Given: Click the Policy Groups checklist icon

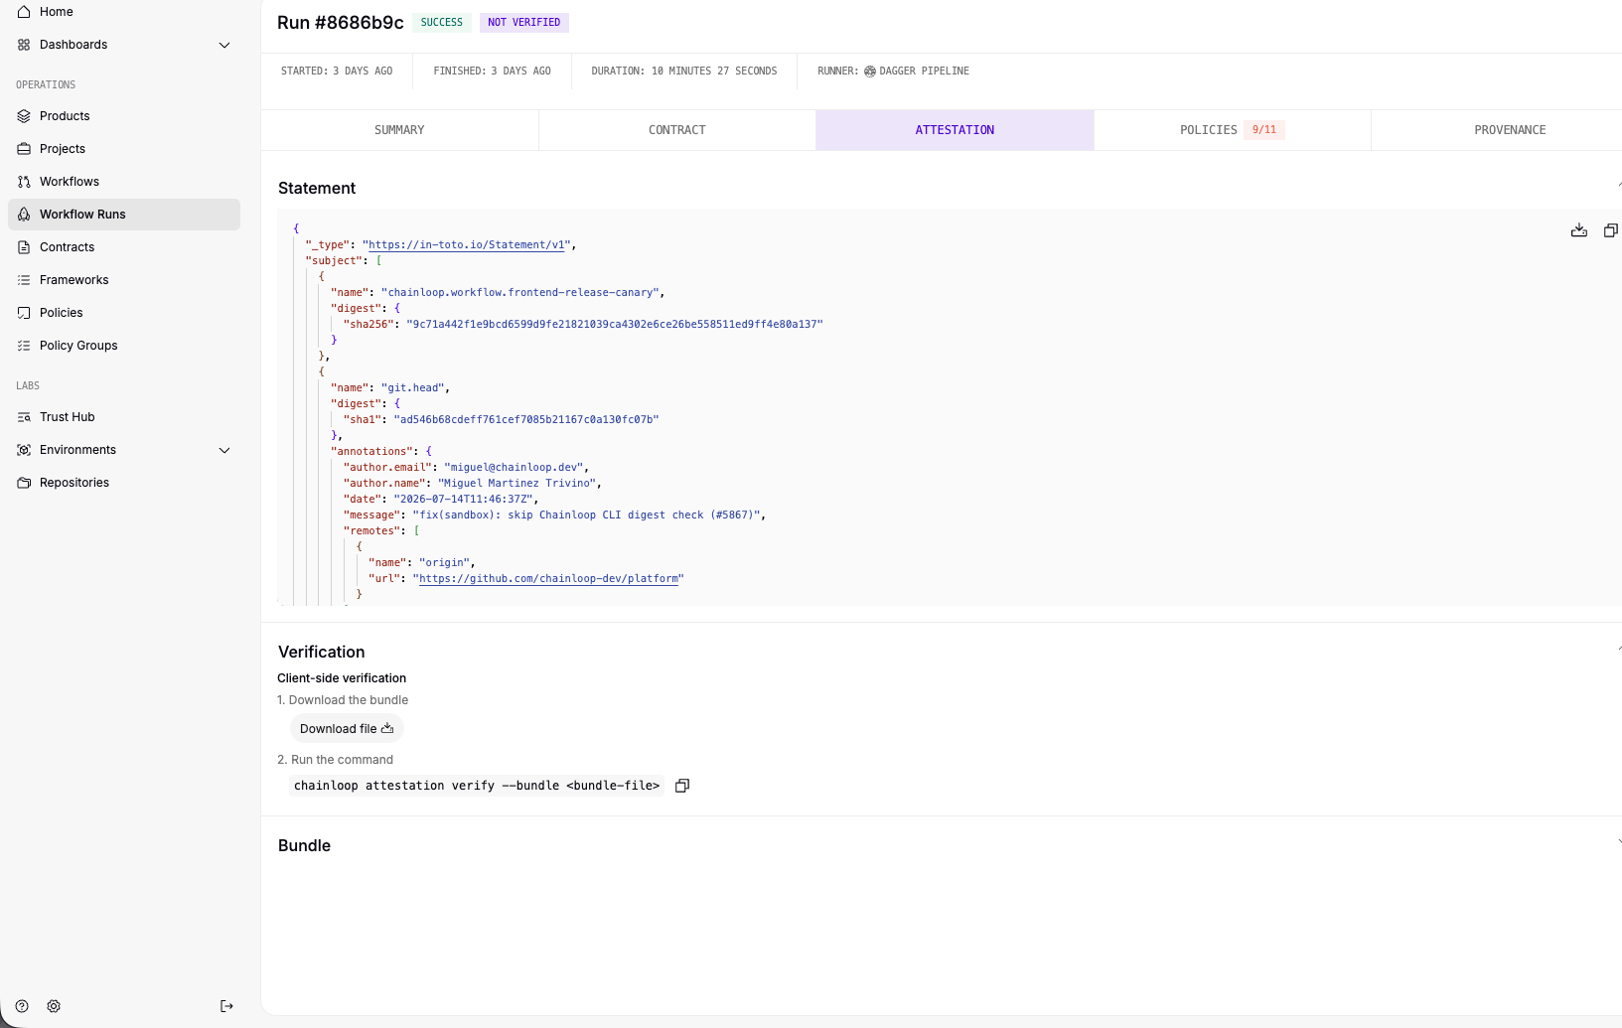Looking at the screenshot, I should click(x=24, y=346).
